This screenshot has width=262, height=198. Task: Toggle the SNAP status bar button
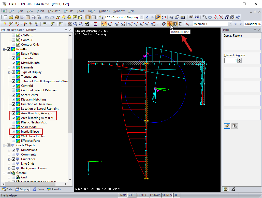[x=122, y=195]
